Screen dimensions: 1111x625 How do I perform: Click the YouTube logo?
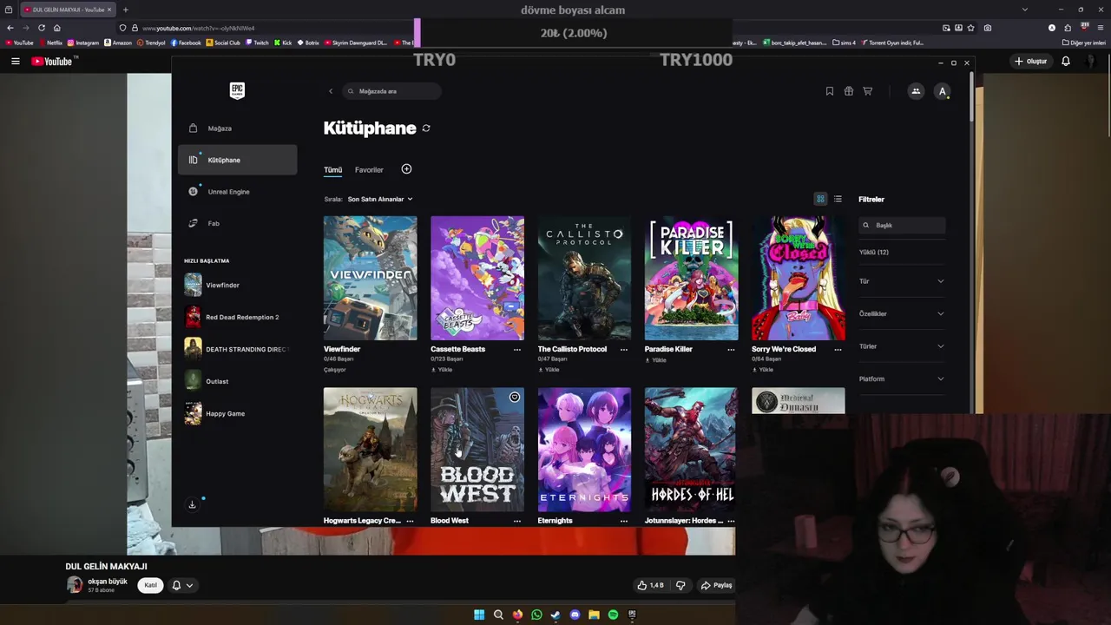(x=53, y=61)
